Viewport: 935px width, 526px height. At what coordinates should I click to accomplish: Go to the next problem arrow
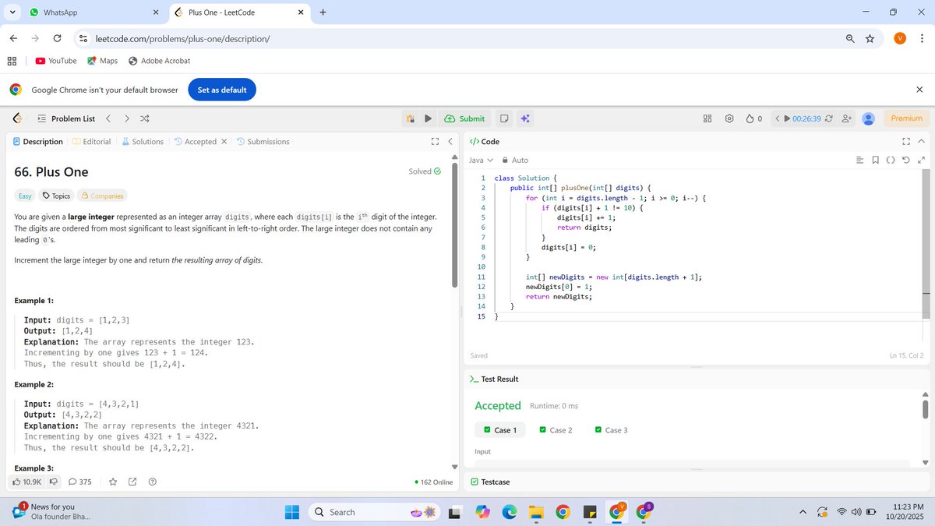pyautogui.click(x=126, y=118)
